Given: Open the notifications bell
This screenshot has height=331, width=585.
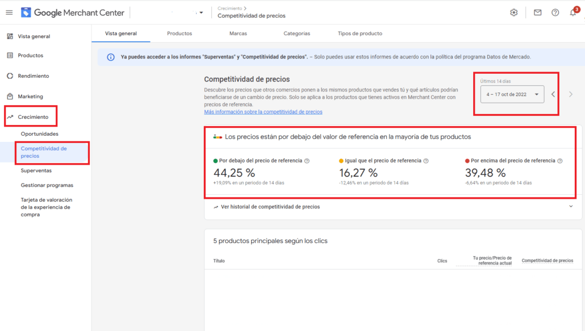Looking at the screenshot, I should tap(573, 12).
